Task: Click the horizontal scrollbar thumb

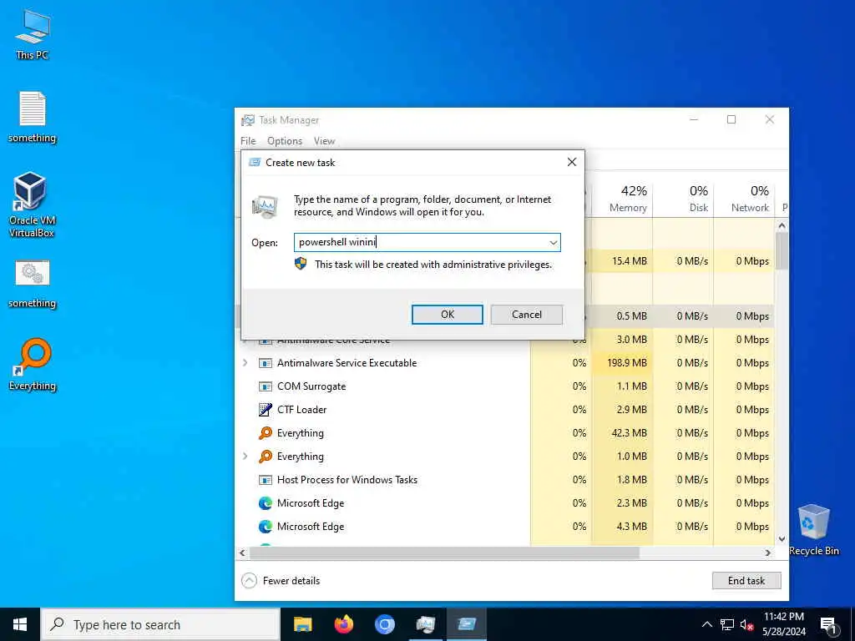Action: 444,553
